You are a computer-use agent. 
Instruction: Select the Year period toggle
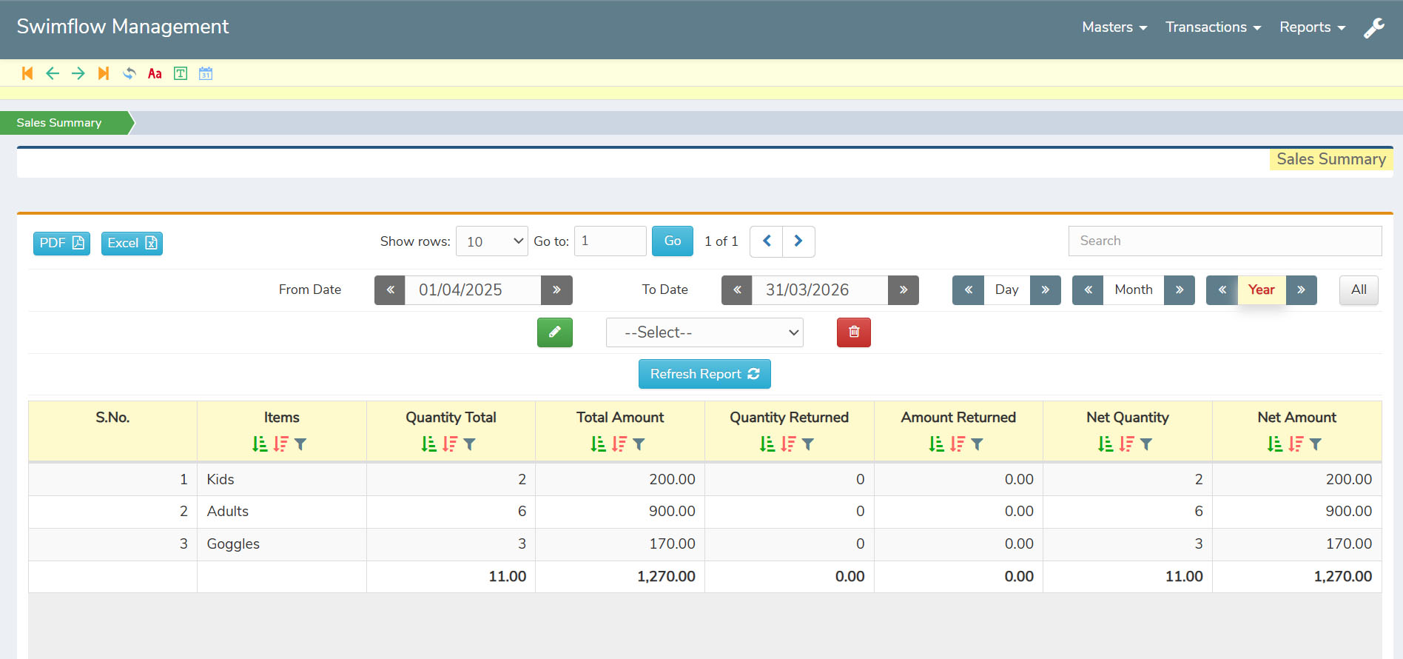click(x=1261, y=290)
